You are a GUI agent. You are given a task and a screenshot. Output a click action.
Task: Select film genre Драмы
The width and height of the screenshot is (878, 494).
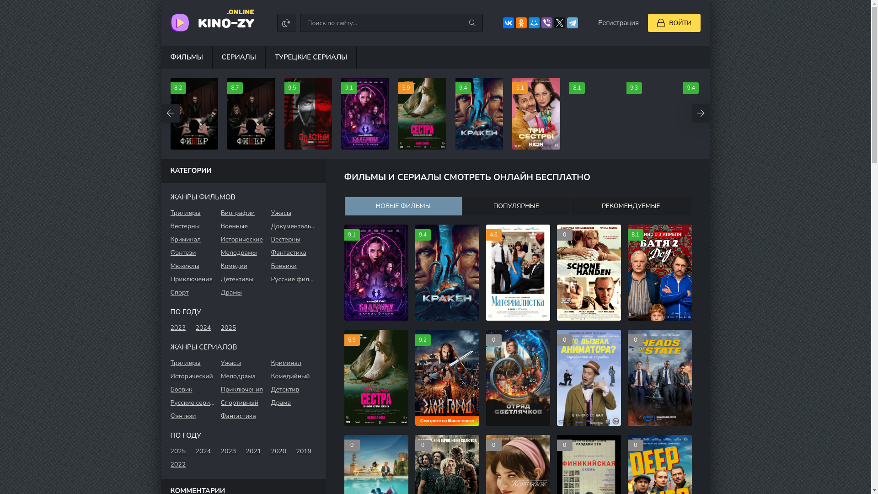click(231, 293)
